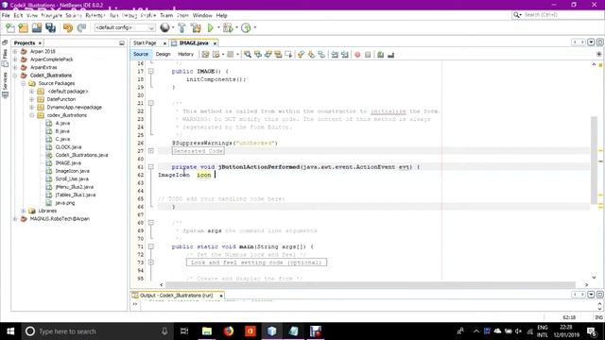Expand the ArpanCompletePack project node

tap(15, 59)
